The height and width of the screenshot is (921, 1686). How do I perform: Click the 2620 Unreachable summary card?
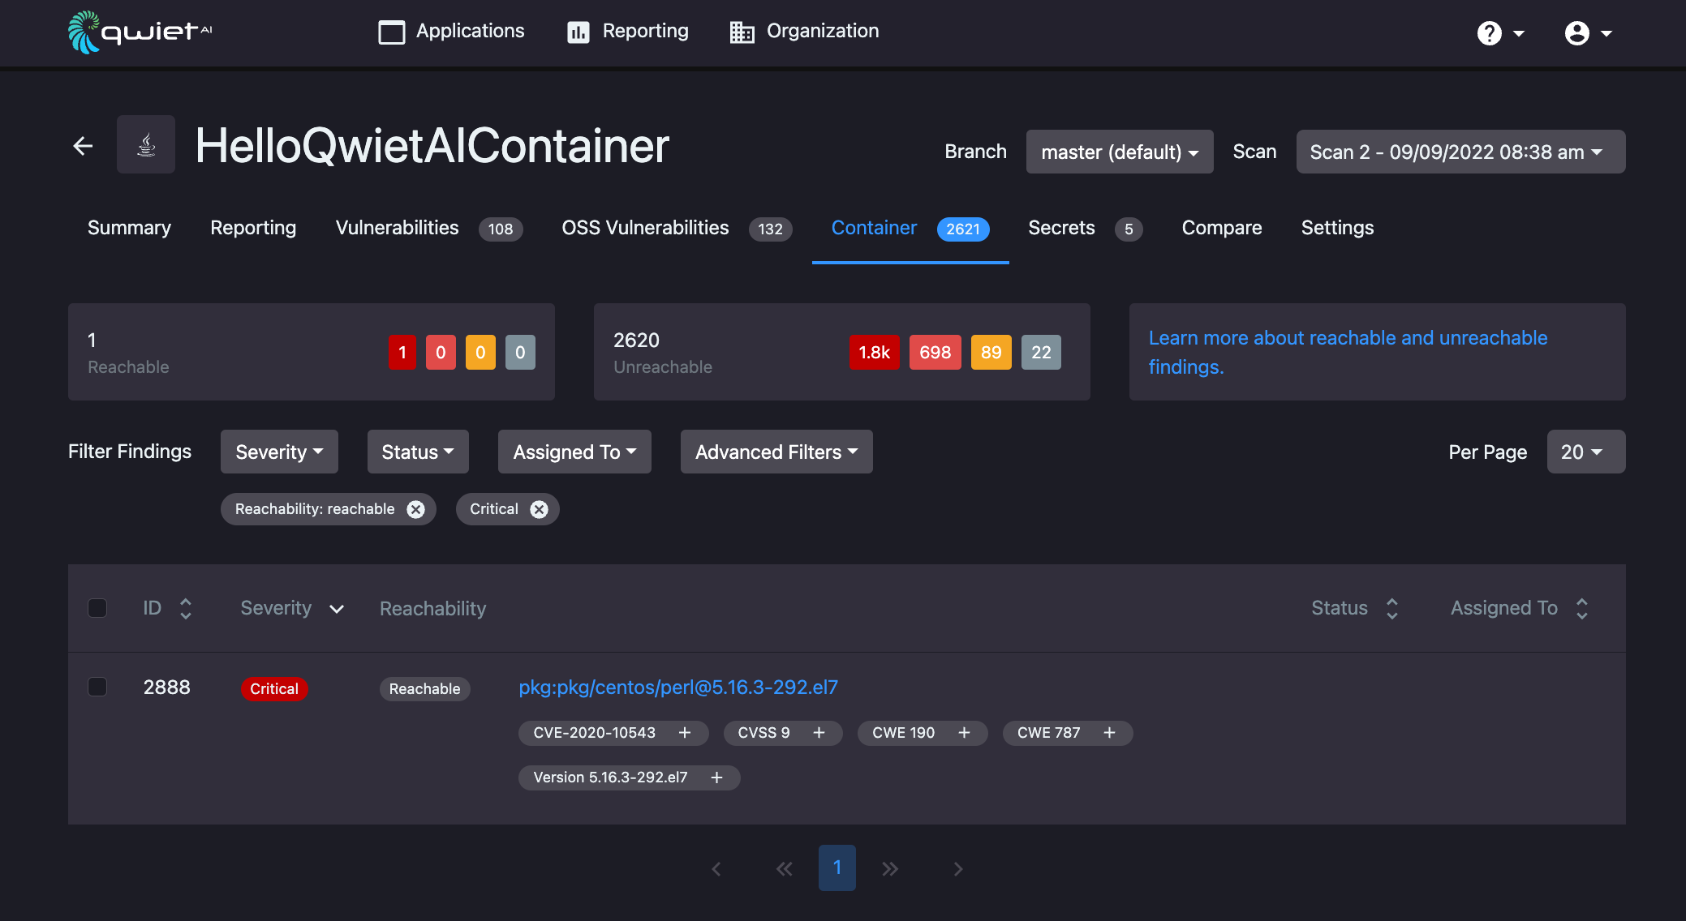(x=842, y=352)
